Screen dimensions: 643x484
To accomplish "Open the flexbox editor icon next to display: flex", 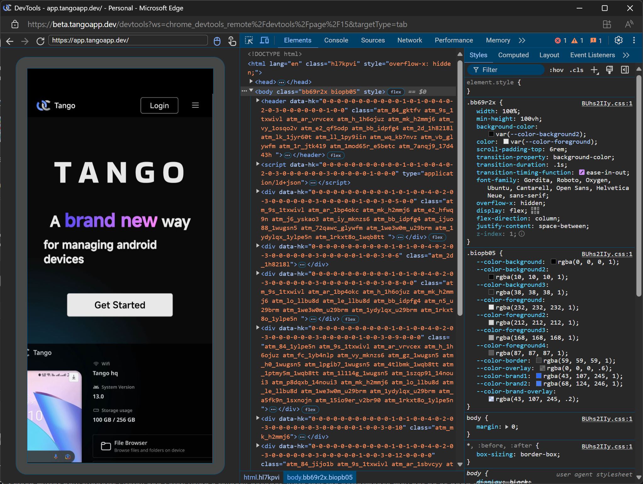I will (535, 211).
